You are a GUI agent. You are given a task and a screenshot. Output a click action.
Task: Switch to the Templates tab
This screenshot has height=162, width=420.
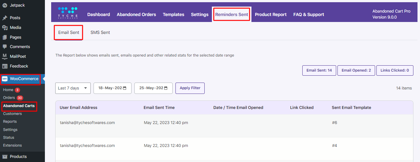click(173, 14)
